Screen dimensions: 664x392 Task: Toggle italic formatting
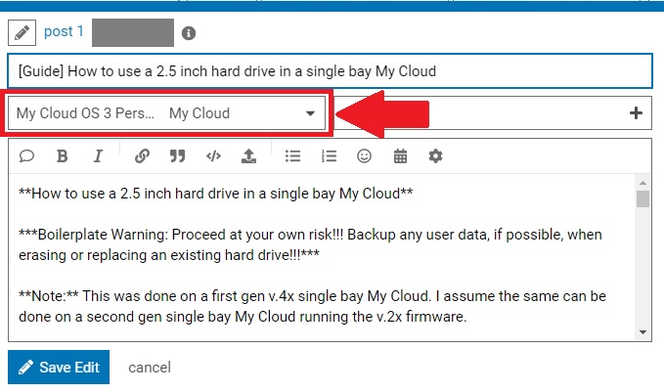[x=98, y=156]
